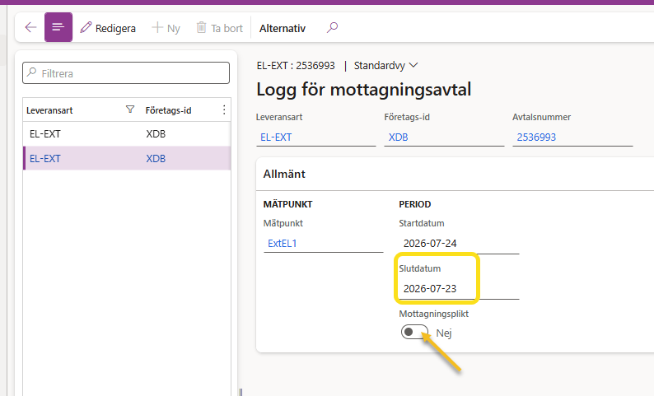Image resolution: width=654 pixels, height=396 pixels.
Task: Select the first EL-EXT row in list
Action: [126, 134]
